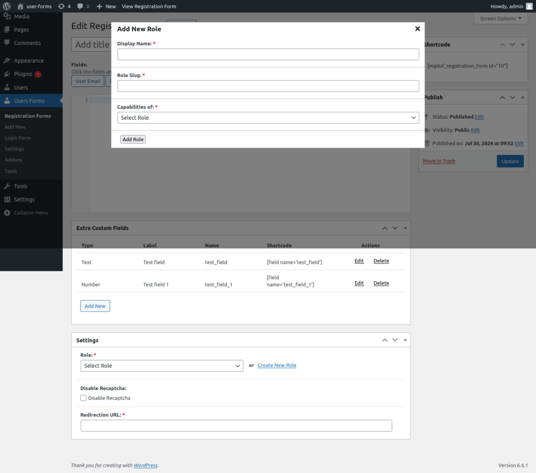Click the Display Name input field
Screen dimensions: 536x473
[268, 54]
